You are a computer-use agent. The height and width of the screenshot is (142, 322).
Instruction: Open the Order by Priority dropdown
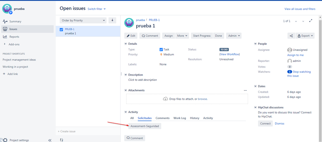click(83, 20)
